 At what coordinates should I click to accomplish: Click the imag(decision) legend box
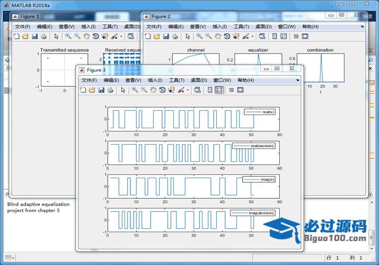pos(253,213)
